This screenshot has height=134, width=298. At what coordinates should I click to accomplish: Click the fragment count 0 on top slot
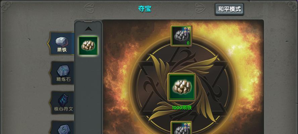pyautogui.click(x=188, y=43)
